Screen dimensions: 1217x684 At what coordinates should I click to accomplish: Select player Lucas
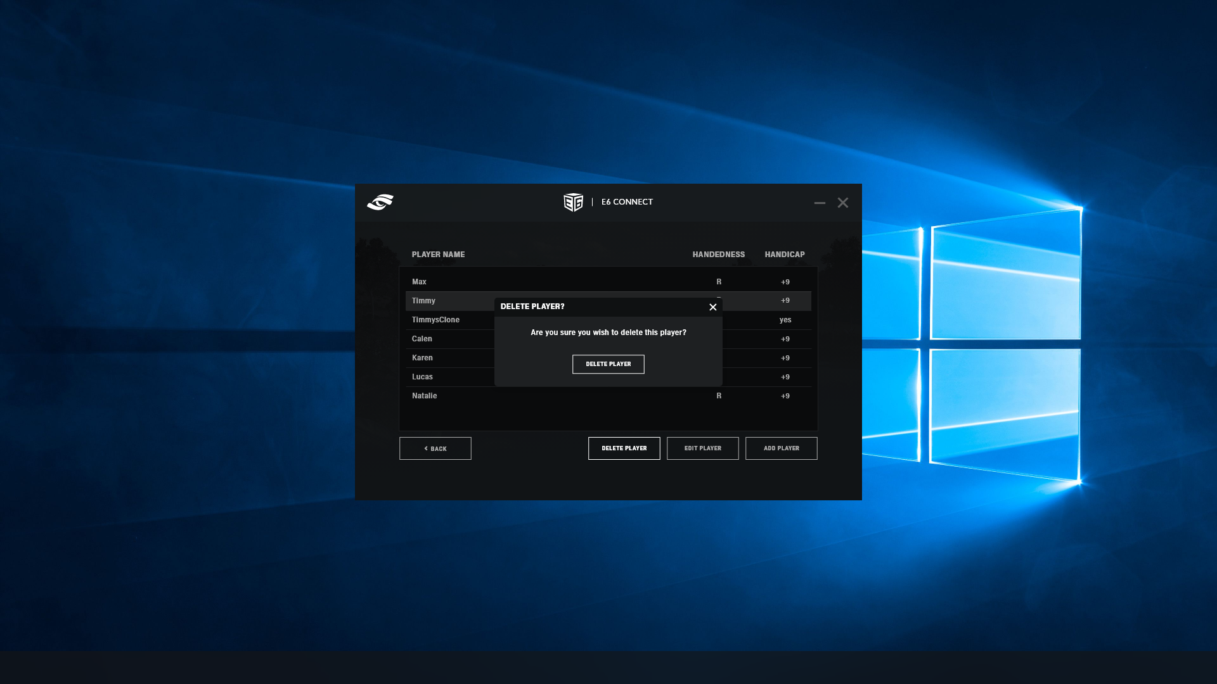pyautogui.click(x=422, y=377)
